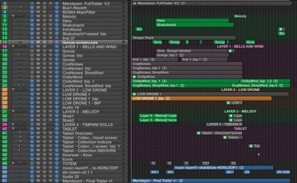This screenshot has width=297, height=183.
Task: Click the track icon on Audio 20
Action: tap(20, 177)
